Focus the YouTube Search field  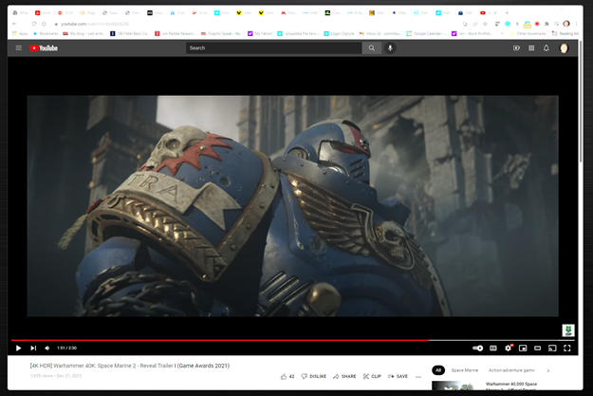point(274,48)
